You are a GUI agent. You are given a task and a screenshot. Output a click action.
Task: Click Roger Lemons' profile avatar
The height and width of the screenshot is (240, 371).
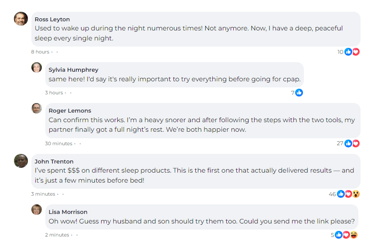pyautogui.click(x=37, y=108)
